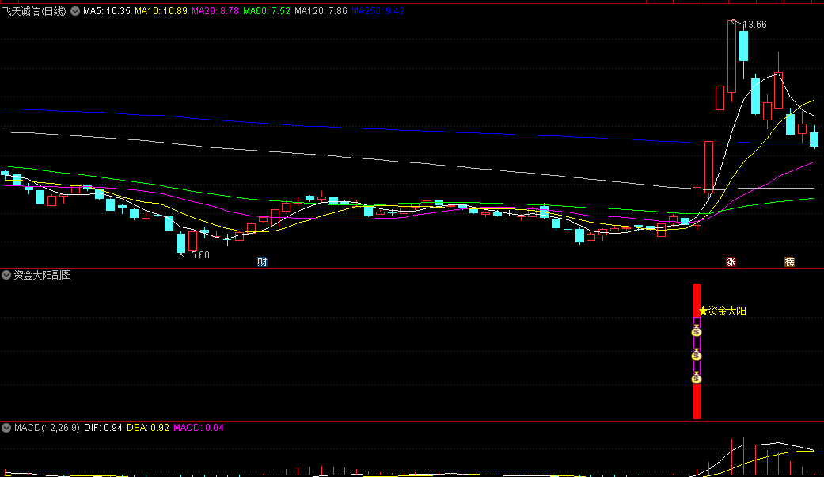The width and height of the screenshot is (824, 477).
Task: Click the yellow star 资金大阳 signal label
Action: [x=723, y=311]
